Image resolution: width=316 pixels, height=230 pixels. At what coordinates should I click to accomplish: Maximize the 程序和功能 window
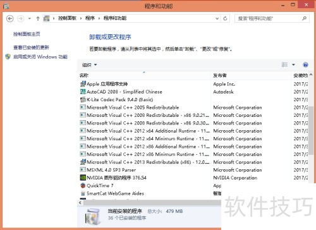[x=293, y=4]
